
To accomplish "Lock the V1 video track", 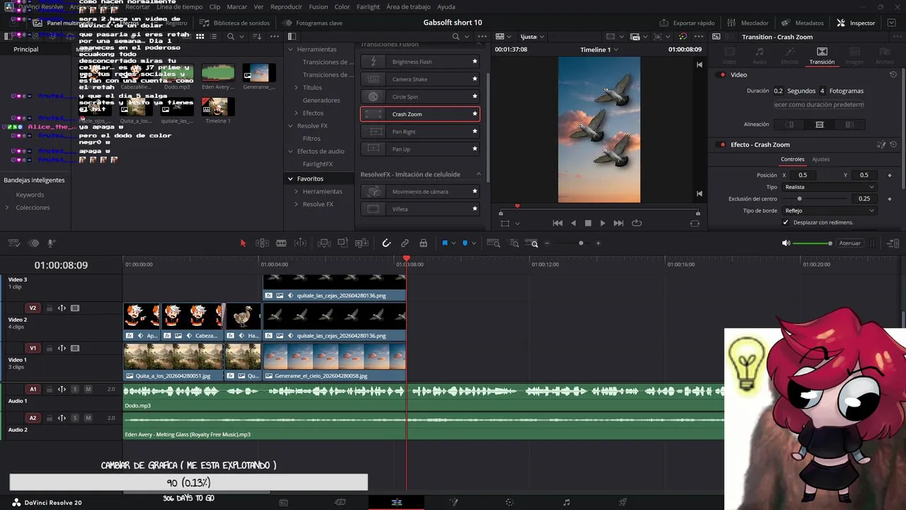I will tap(49, 348).
